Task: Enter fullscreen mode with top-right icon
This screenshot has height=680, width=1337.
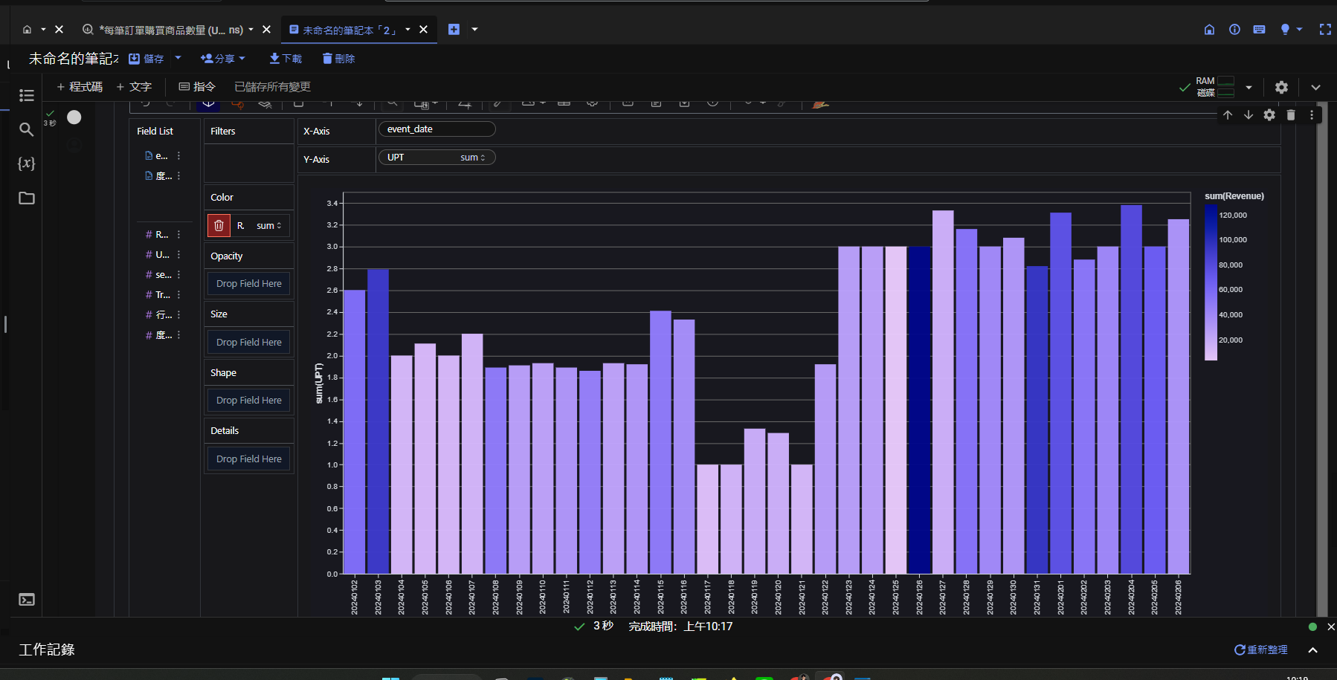Action: (1325, 30)
